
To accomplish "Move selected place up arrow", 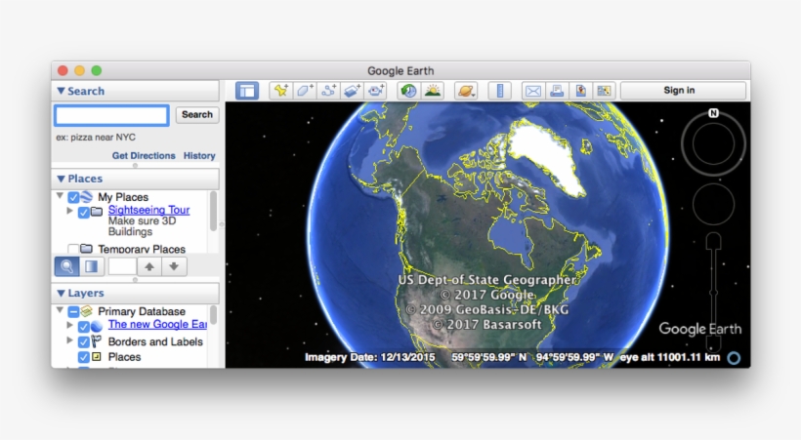I will [149, 266].
